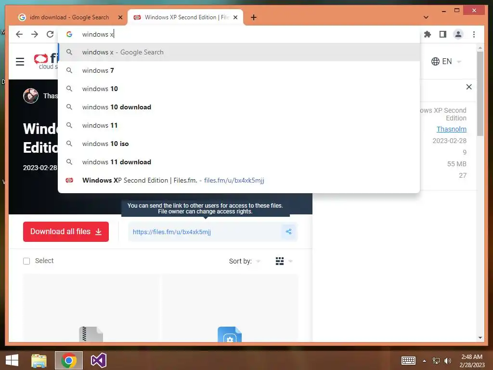This screenshot has height=370, width=493.
Task: Click the scrollbar up arrow
Action: [x=480, y=48]
